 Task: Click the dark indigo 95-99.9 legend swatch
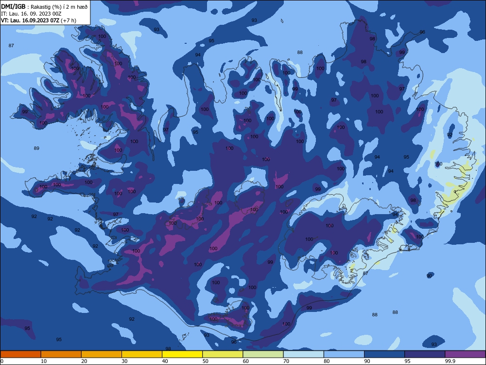pos(425,354)
